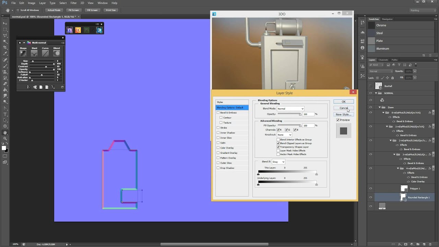This screenshot has width=439, height=247.
Task: Open the blue 3 plugin panel icon
Action: (x=99, y=30)
